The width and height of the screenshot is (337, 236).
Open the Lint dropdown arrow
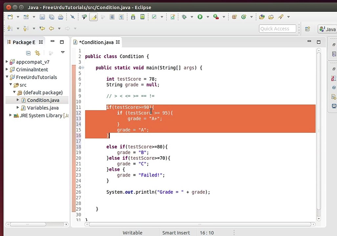click(162, 17)
